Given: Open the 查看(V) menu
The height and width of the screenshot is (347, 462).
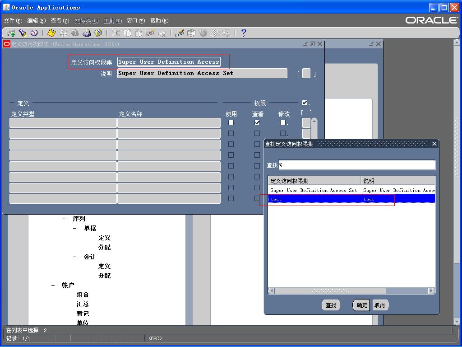Looking at the screenshot, I should 60,21.
